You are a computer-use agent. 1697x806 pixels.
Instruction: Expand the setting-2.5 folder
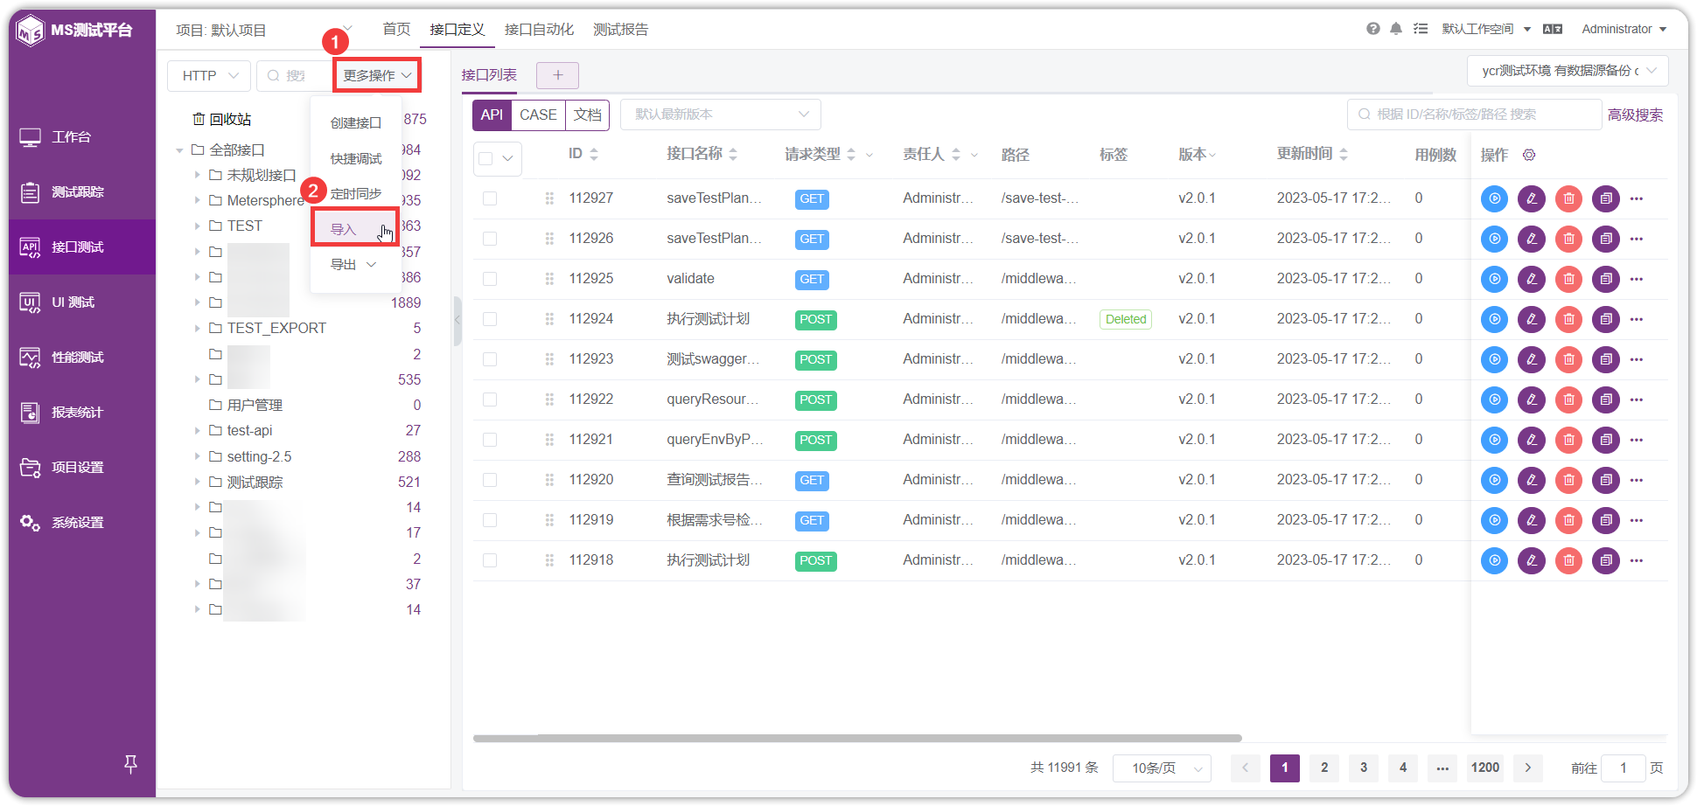pyautogui.click(x=197, y=456)
